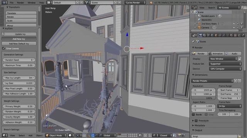Toggle the Grow Leaves checkbox
The image size is (247, 138).
(3, 48)
